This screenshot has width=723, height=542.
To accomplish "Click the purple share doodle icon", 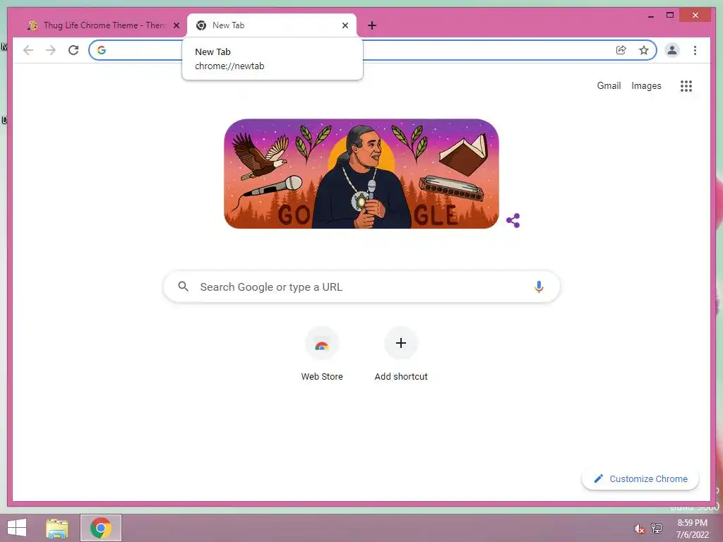I will click(513, 220).
